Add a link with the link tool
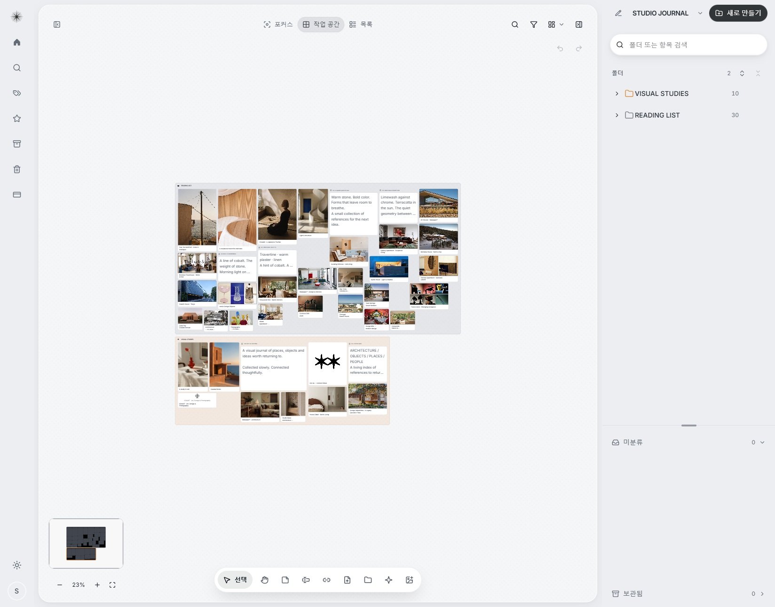This screenshot has width=775, height=607. 326,580
